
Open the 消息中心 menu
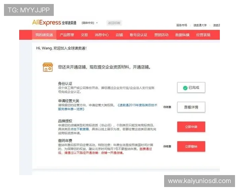tap(102, 35)
